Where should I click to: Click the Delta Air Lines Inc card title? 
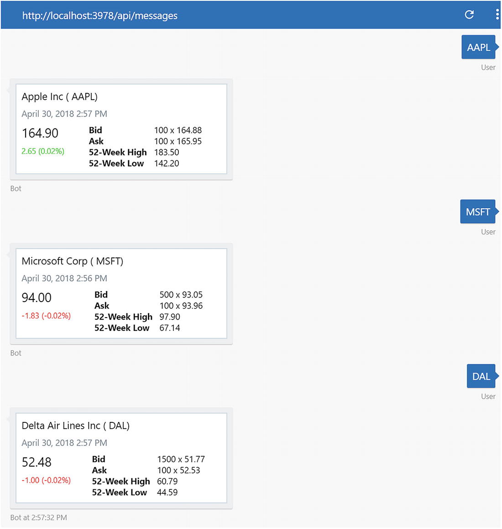coord(75,426)
